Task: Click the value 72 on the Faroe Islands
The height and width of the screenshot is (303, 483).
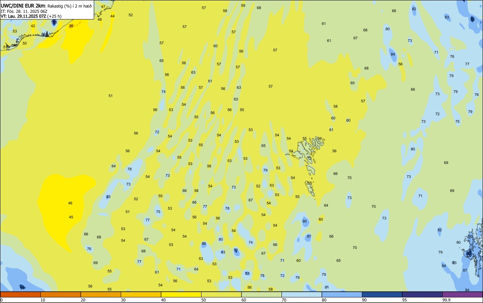Action: coord(309,159)
